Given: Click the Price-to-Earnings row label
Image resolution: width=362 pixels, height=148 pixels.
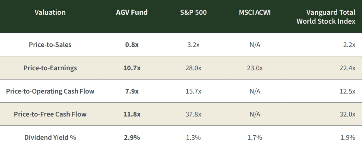Looking at the screenshot, I should (50, 68).
